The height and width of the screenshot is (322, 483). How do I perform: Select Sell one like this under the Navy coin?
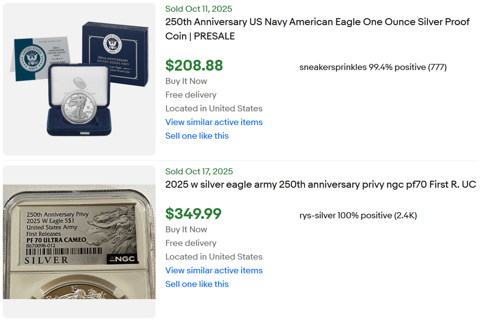tap(197, 136)
